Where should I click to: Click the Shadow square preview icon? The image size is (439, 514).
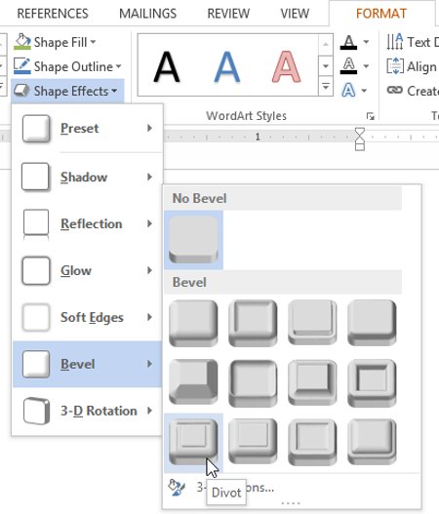pos(36,177)
